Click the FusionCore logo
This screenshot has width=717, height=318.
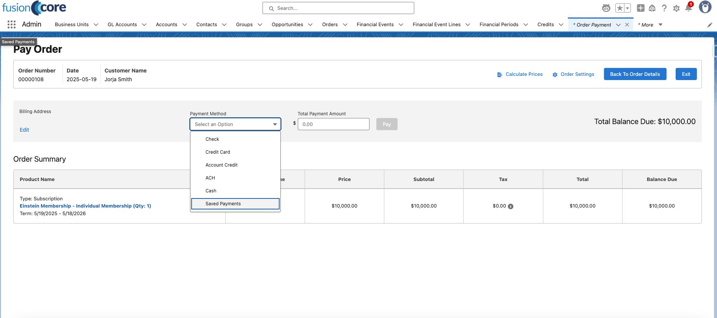pyautogui.click(x=34, y=8)
